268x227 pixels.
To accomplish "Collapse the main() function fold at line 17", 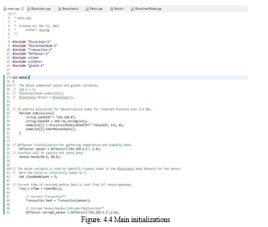I will tap(12, 77).
